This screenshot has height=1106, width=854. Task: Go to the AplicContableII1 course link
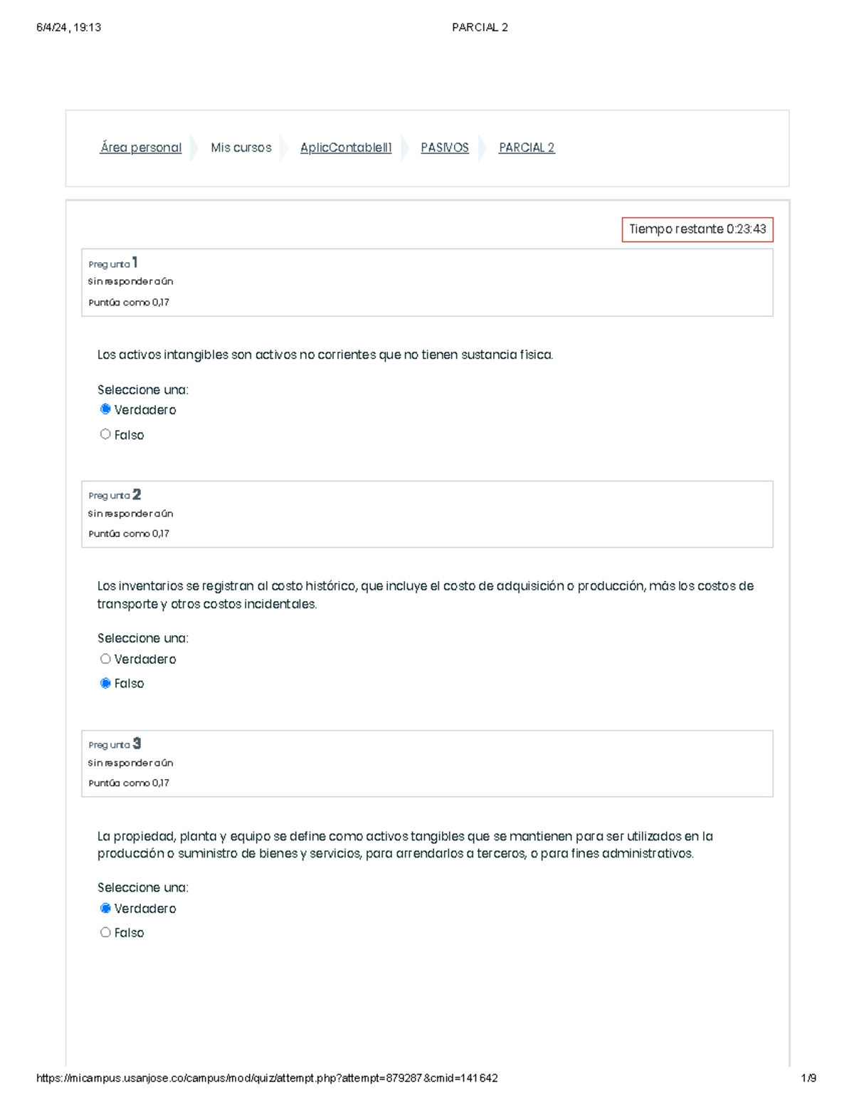click(346, 148)
